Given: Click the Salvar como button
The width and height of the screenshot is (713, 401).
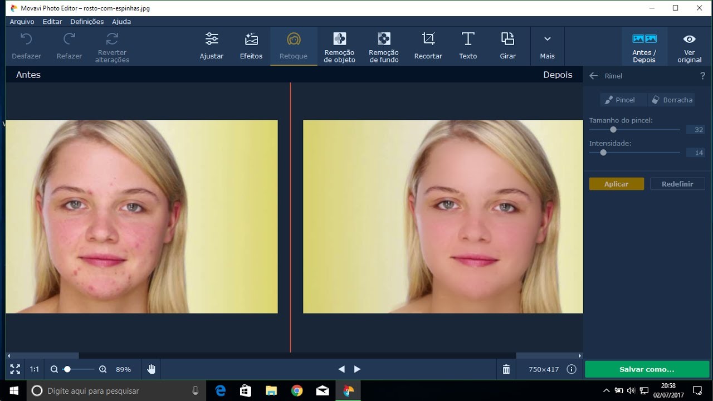Looking at the screenshot, I should 647,369.
